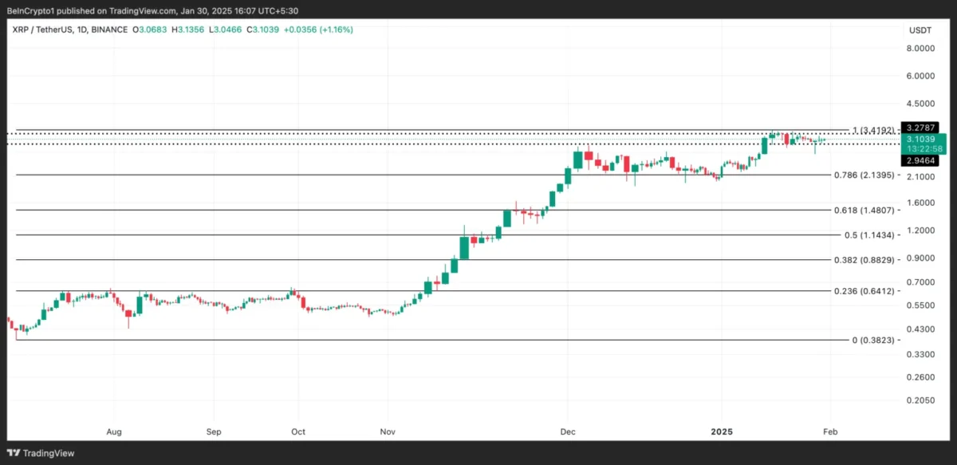
Task: Select the 0.236 (0.6412) Fibonacci label
Action: [864, 291]
